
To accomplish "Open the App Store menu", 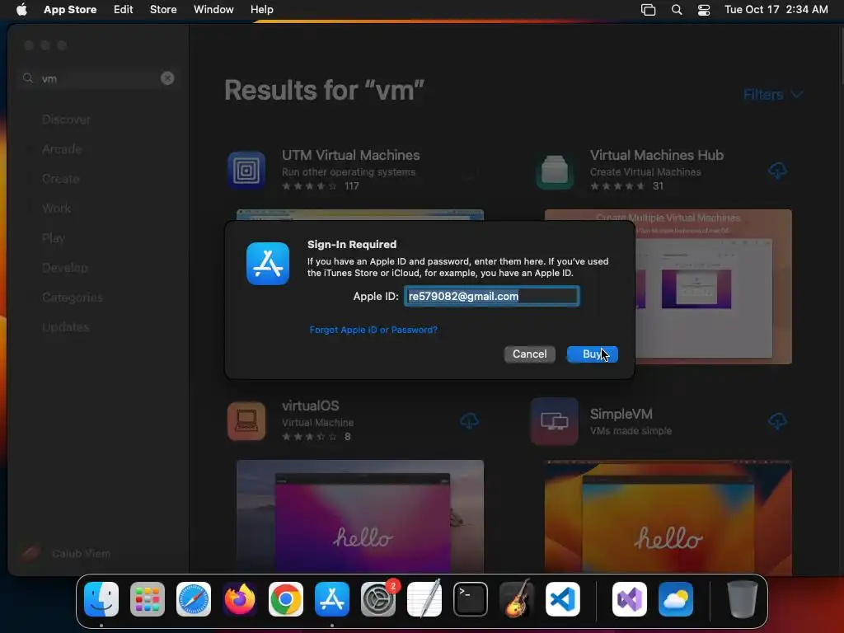I will 70,9.
